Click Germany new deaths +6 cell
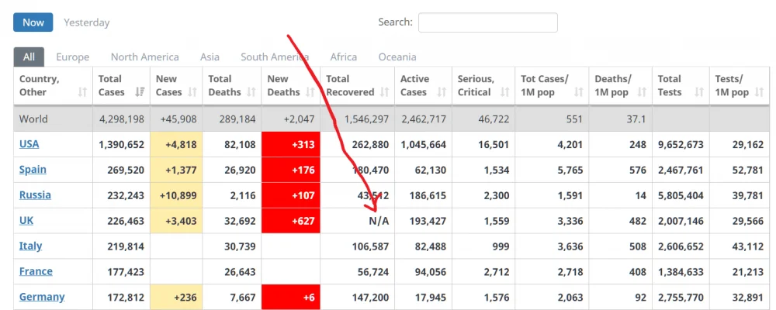Image resolution: width=776 pixels, height=310 pixels. point(290,297)
